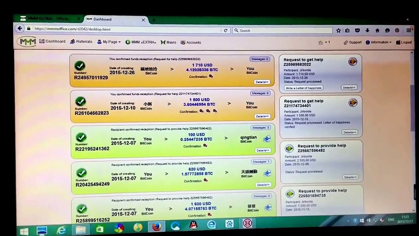
Task: Click the taskbar clock showing 11:31
Action: pyautogui.click(x=405, y=219)
